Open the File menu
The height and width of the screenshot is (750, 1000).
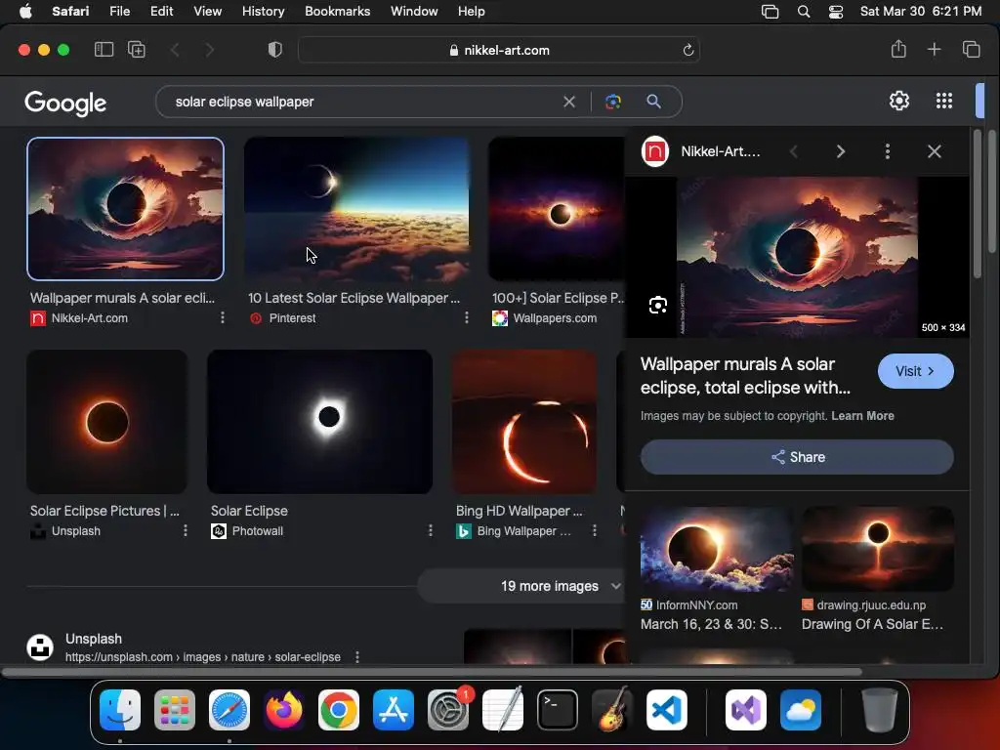[x=119, y=12]
